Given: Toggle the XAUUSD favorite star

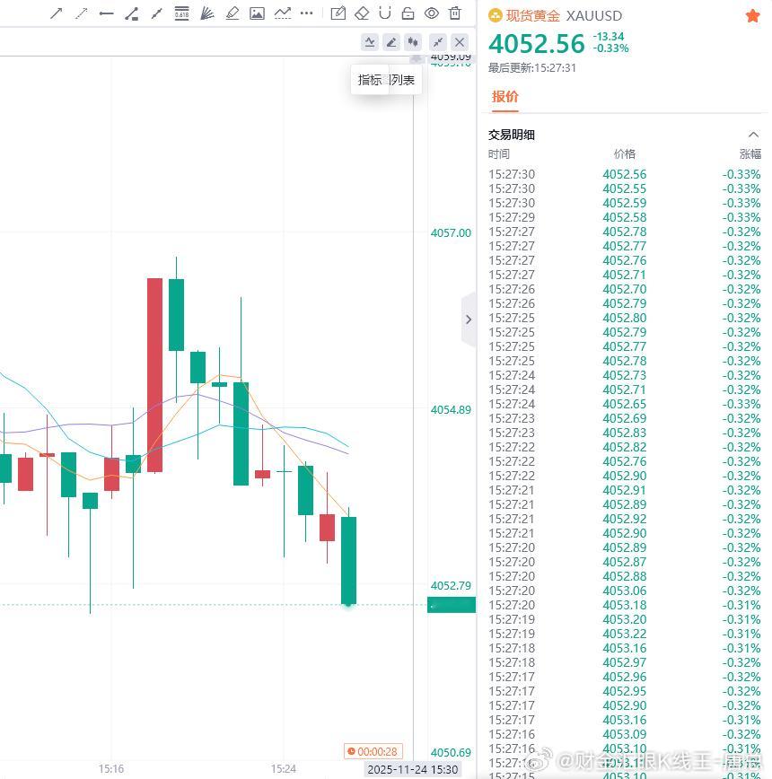Looking at the screenshot, I should click(x=753, y=15).
